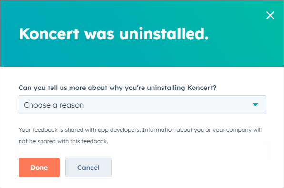284x188 pixels.
Task: Click the 'Koncert was uninstalled.' heading
Action: (114, 34)
